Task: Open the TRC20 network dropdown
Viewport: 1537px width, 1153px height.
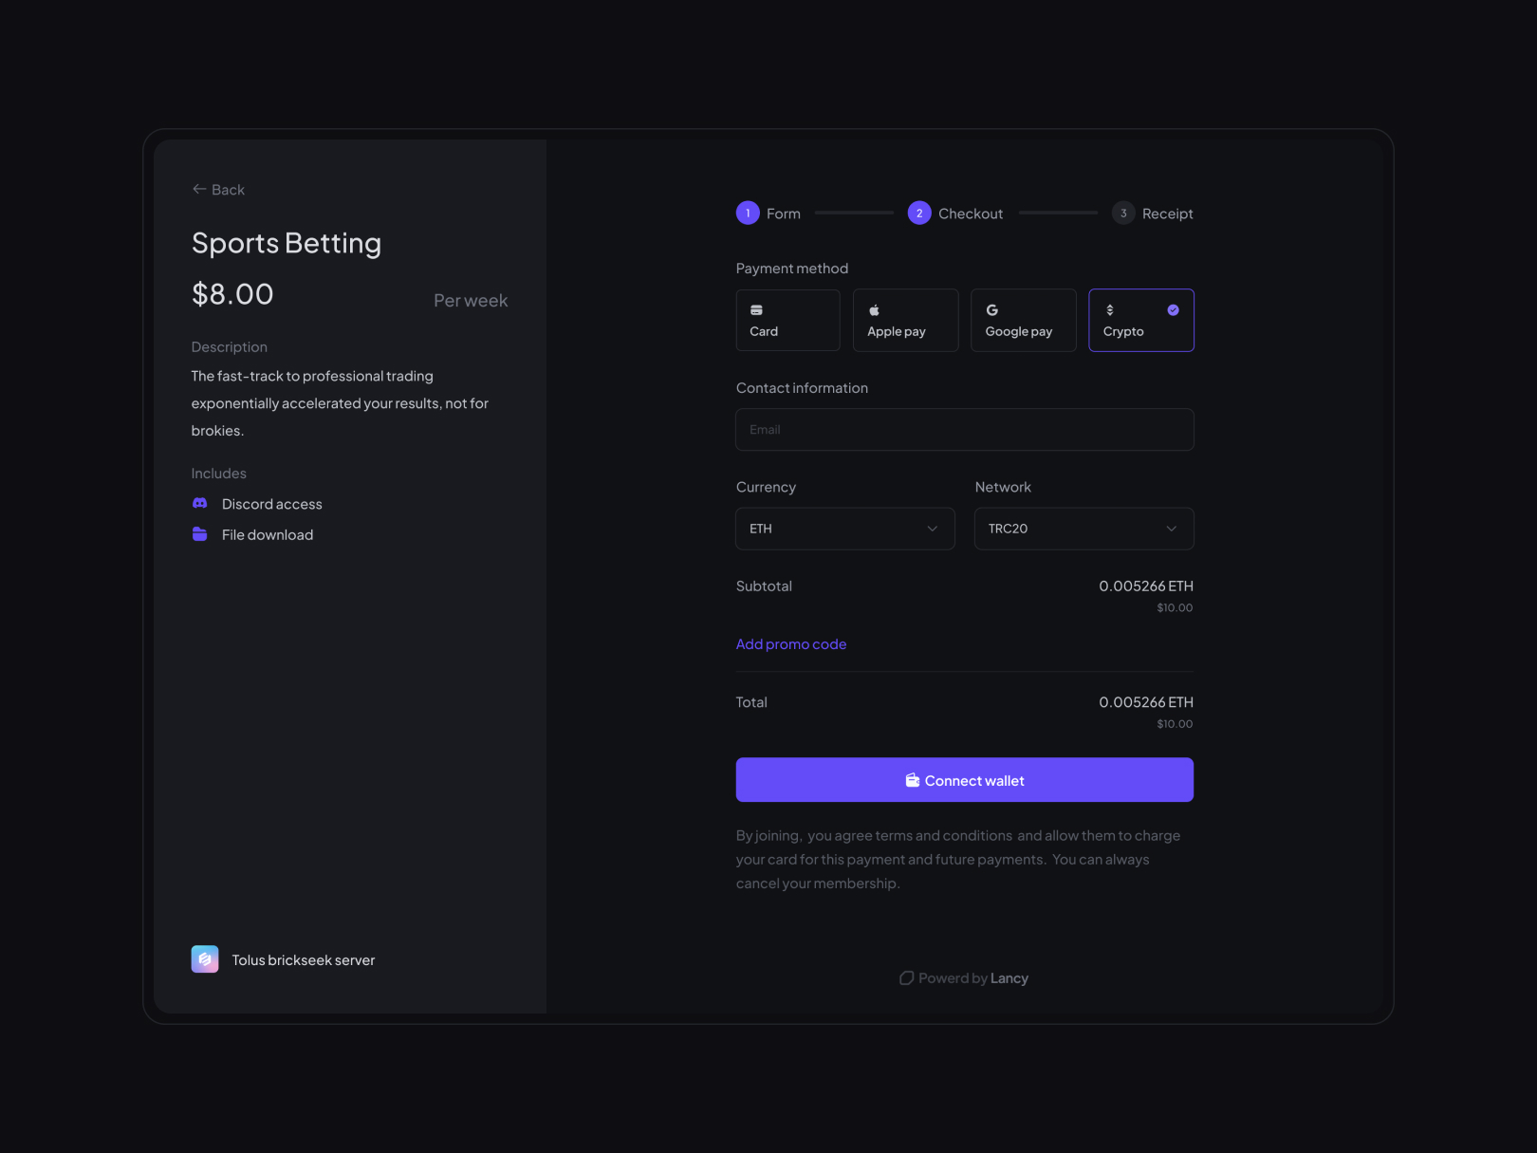Action: (1083, 529)
